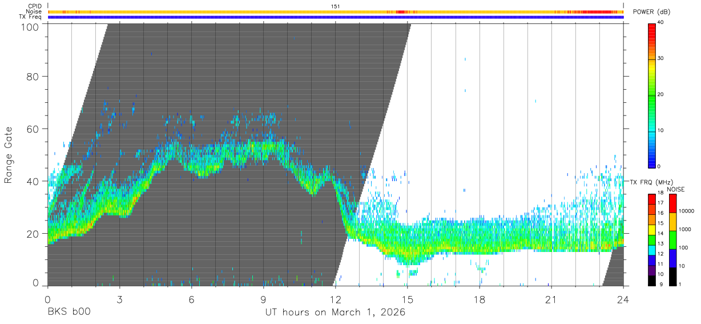Select the green swatch in the noise legend
This screenshot has height=324, width=701.
[x=672, y=240]
